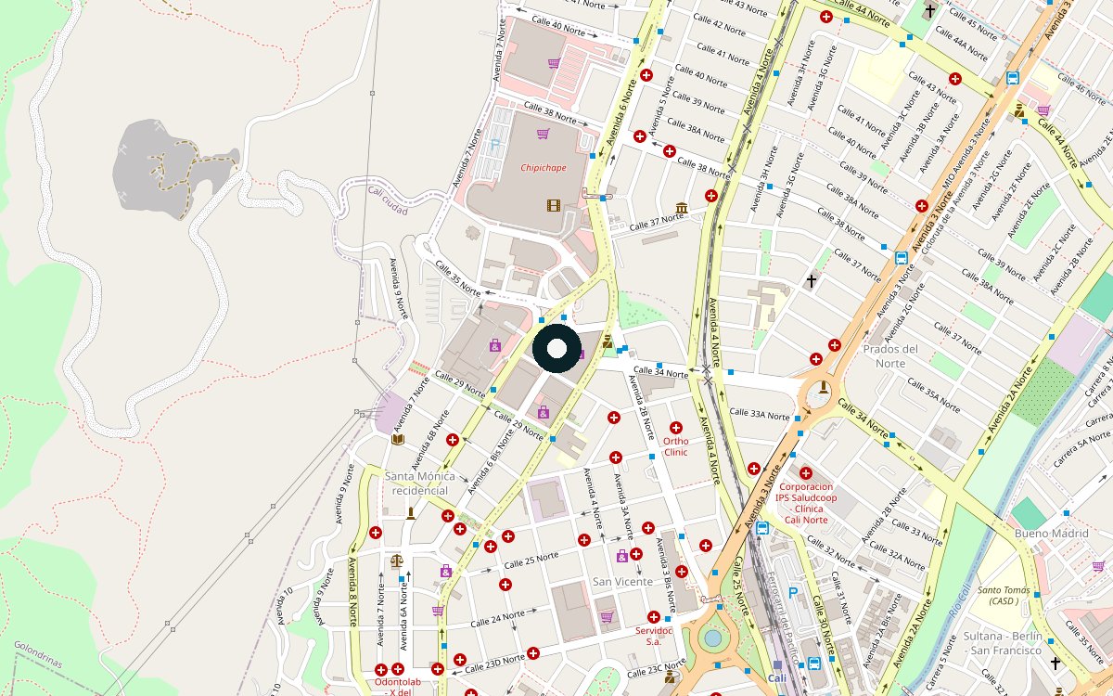The height and width of the screenshot is (696, 1113).
Task: Click bus icon below Corporacion IPS Saludcoop
Action: 761,528
